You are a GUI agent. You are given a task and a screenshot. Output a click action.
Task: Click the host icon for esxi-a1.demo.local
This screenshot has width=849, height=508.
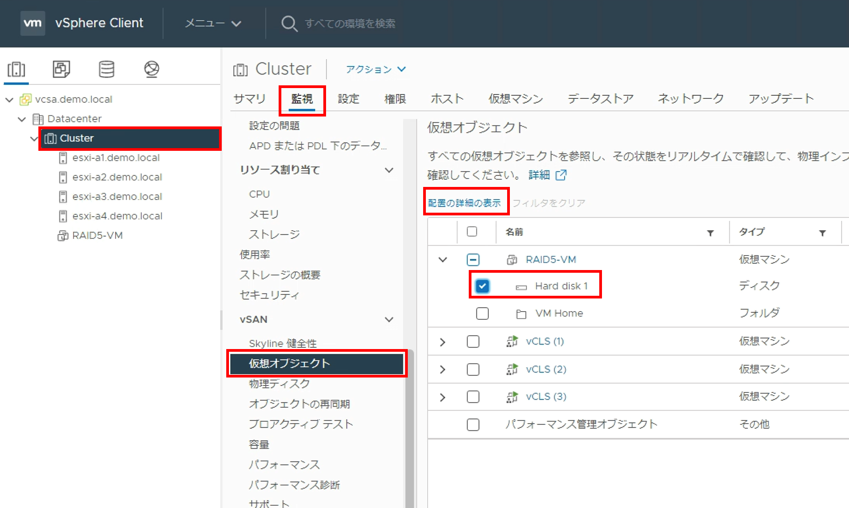point(63,158)
